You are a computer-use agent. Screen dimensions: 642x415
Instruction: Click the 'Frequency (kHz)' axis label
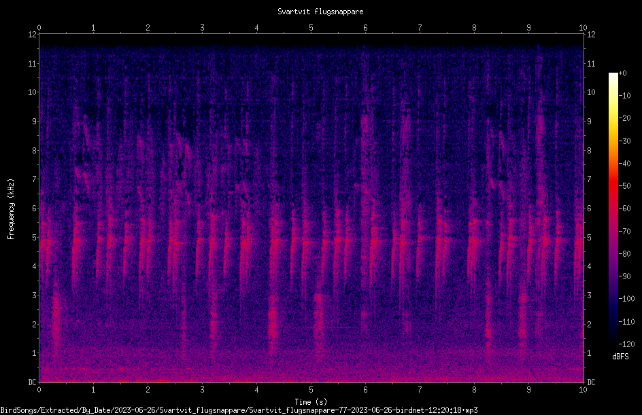tap(11, 209)
